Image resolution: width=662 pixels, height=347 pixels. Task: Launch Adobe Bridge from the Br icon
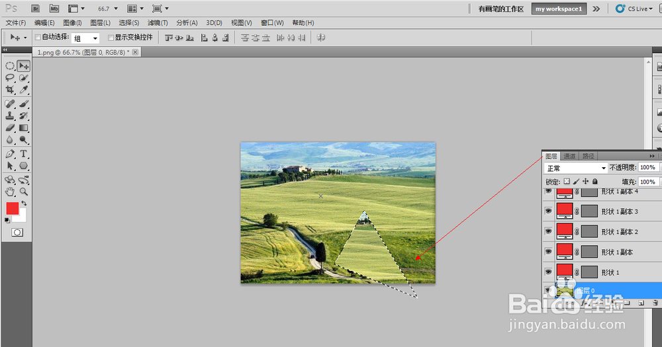[x=36, y=9]
